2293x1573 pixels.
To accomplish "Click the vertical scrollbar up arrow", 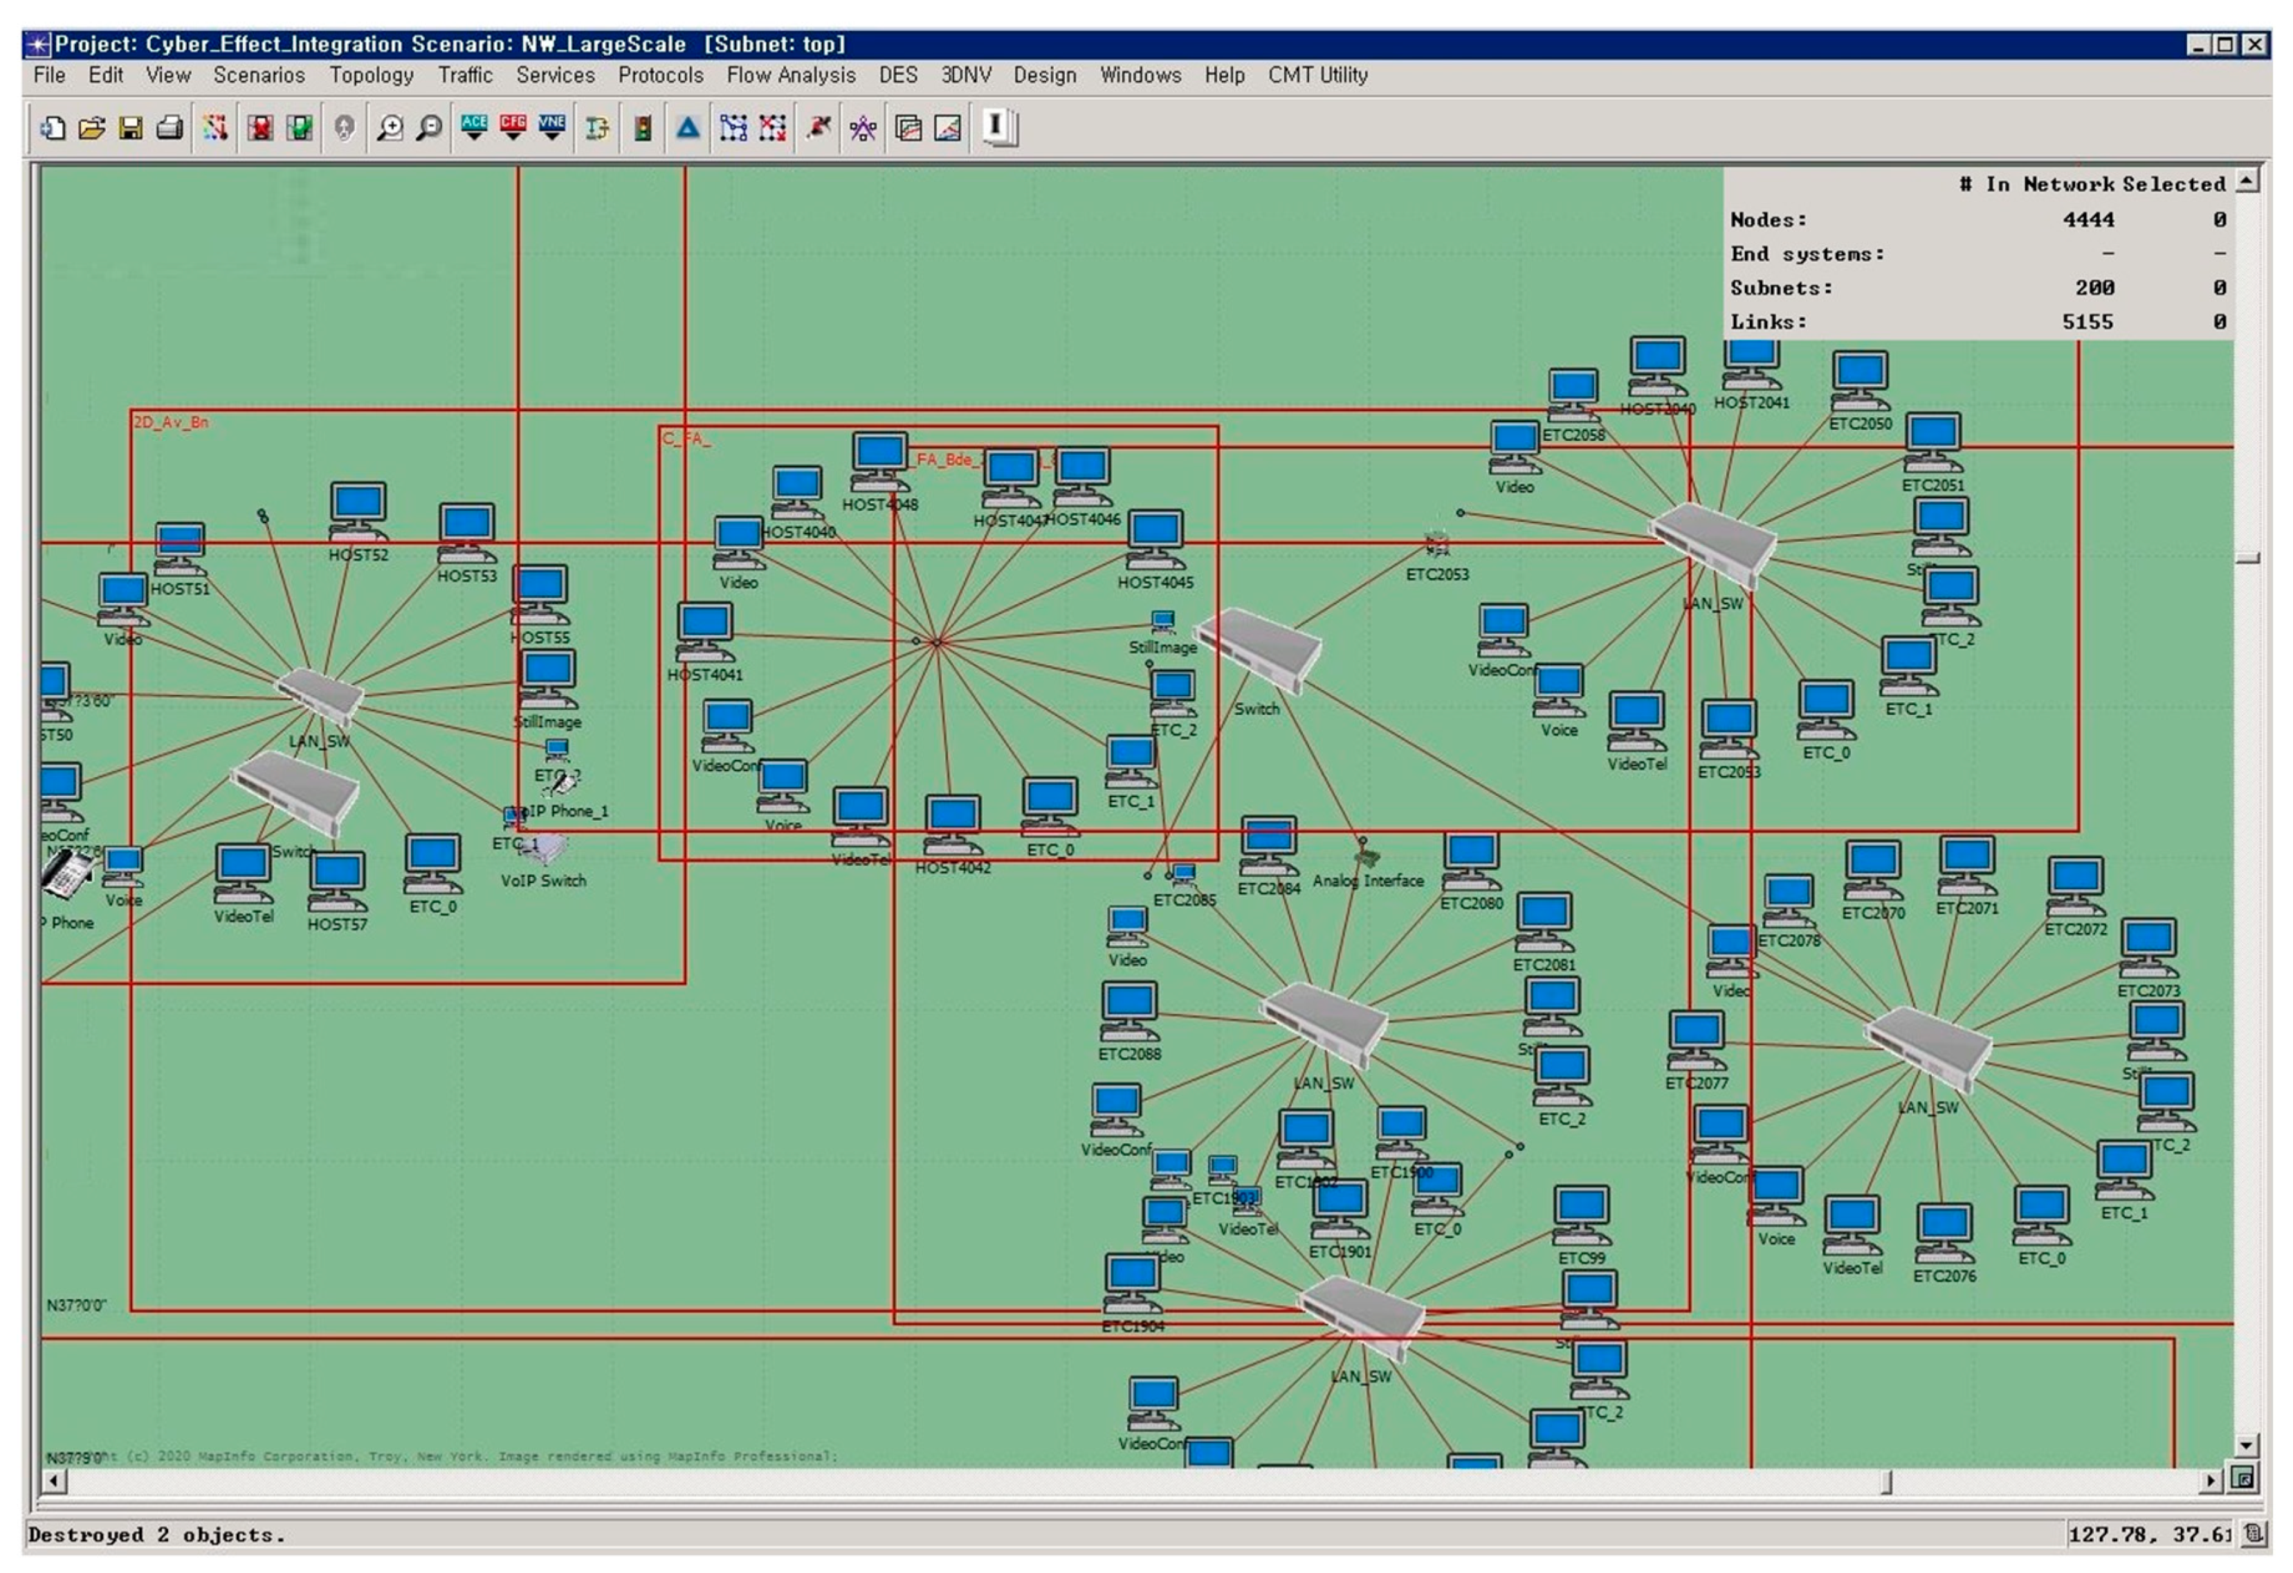I will click(2247, 181).
